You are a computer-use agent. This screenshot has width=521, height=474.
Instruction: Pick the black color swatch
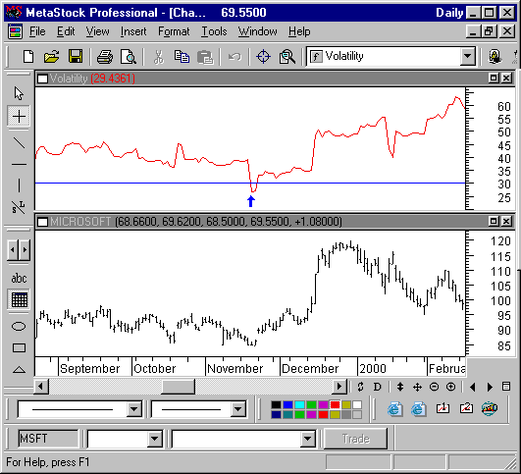[x=276, y=404]
